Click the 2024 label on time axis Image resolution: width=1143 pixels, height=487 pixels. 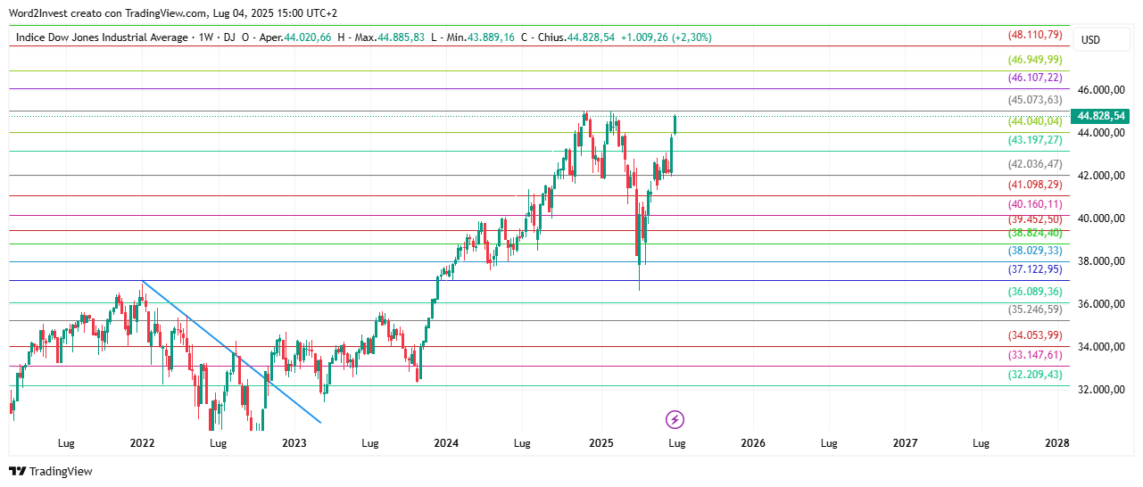click(x=446, y=443)
